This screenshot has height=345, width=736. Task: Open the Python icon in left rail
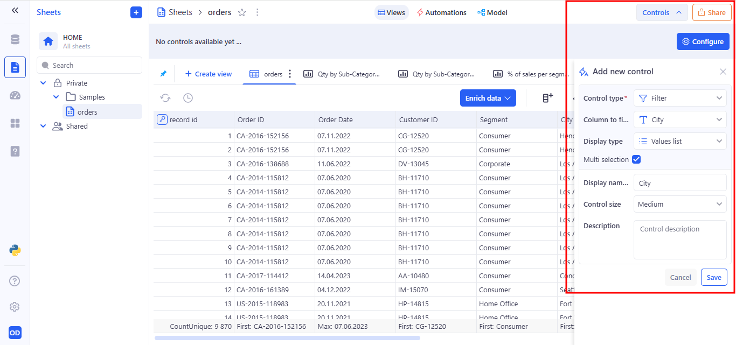pyautogui.click(x=15, y=250)
